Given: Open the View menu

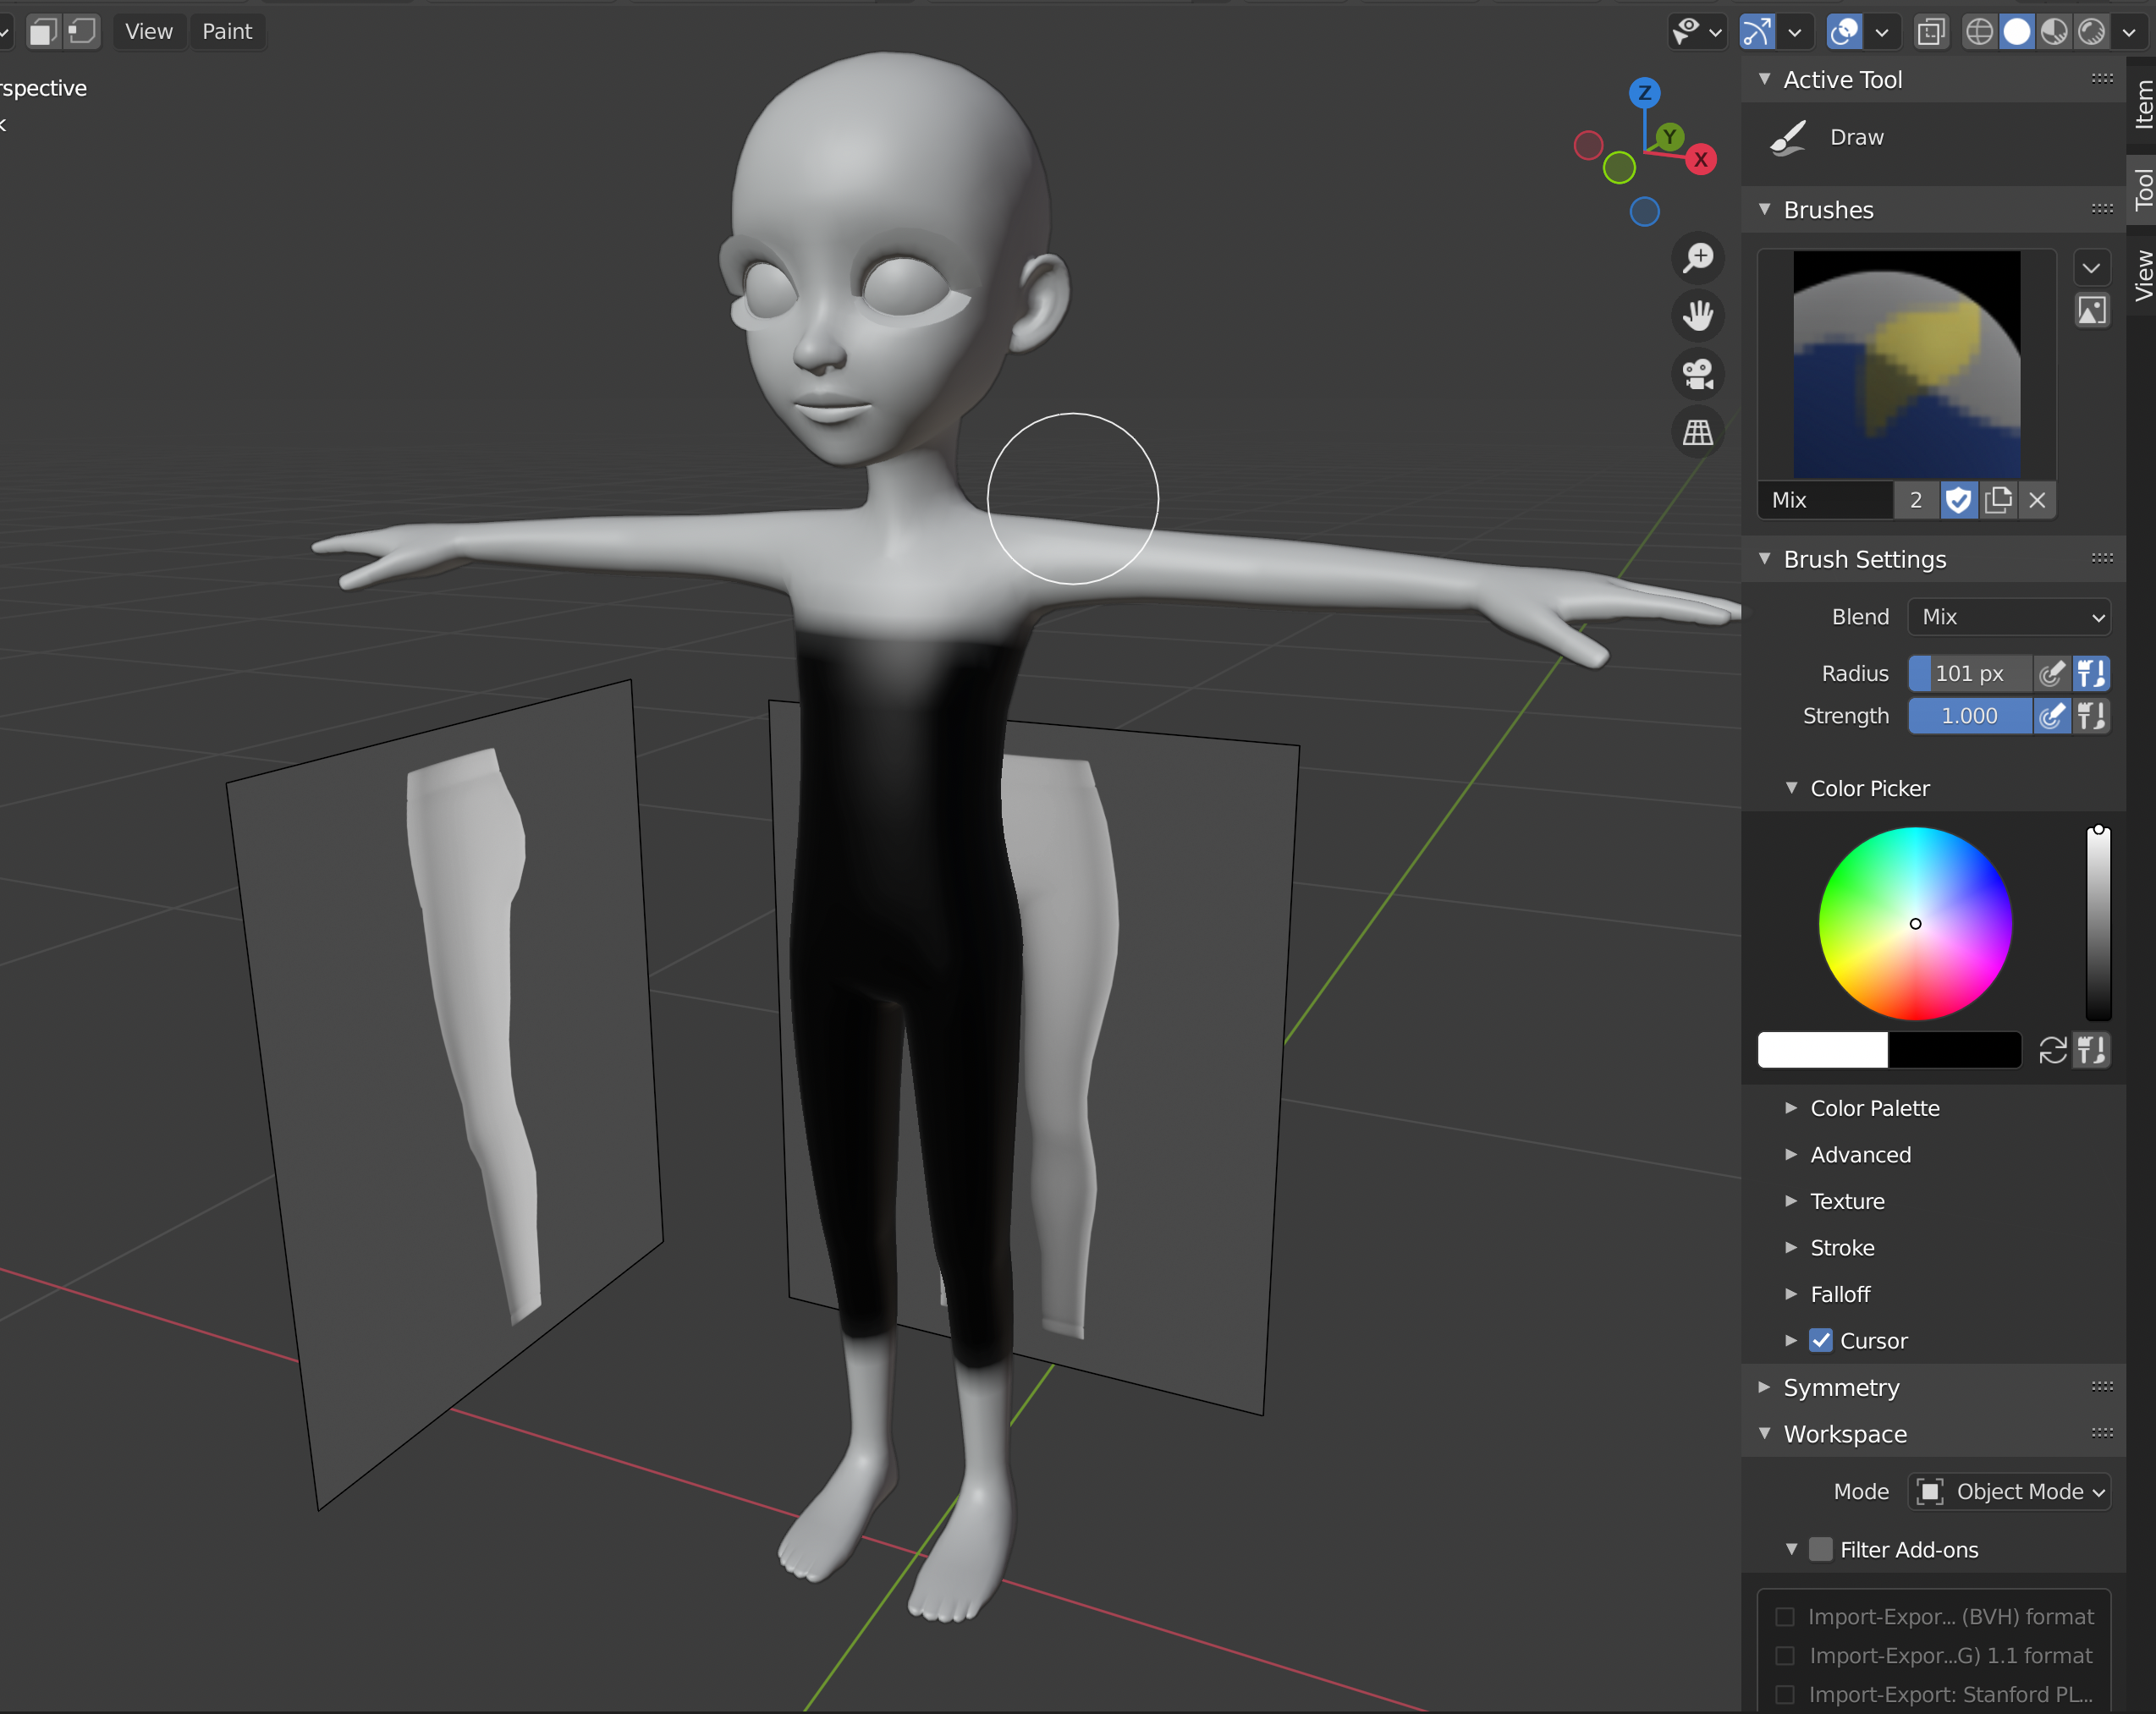Looking at the screenshot, I should (149, 32).
